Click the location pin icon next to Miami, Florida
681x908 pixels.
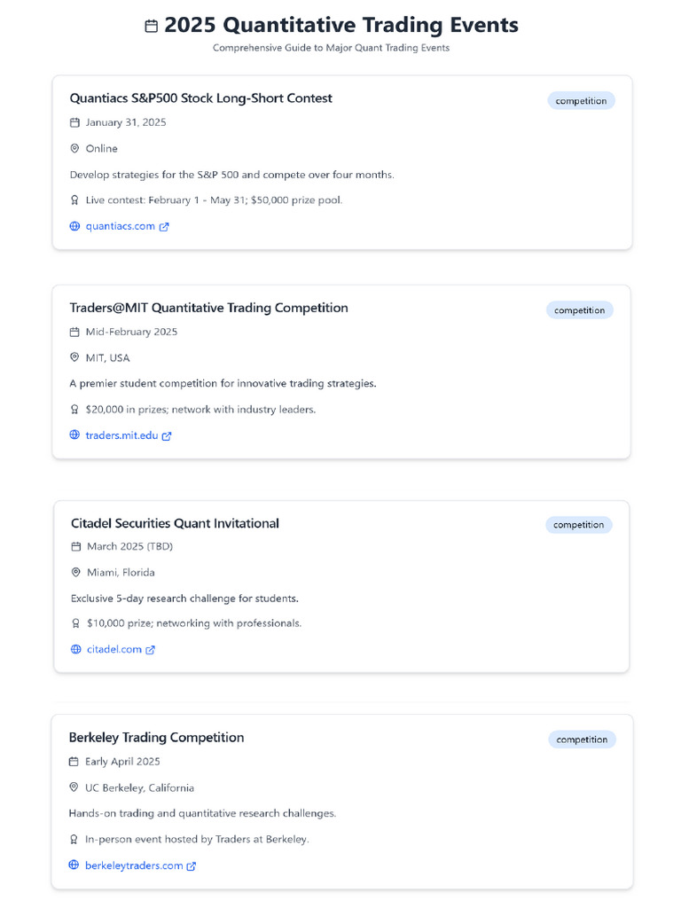click(76, 572)
